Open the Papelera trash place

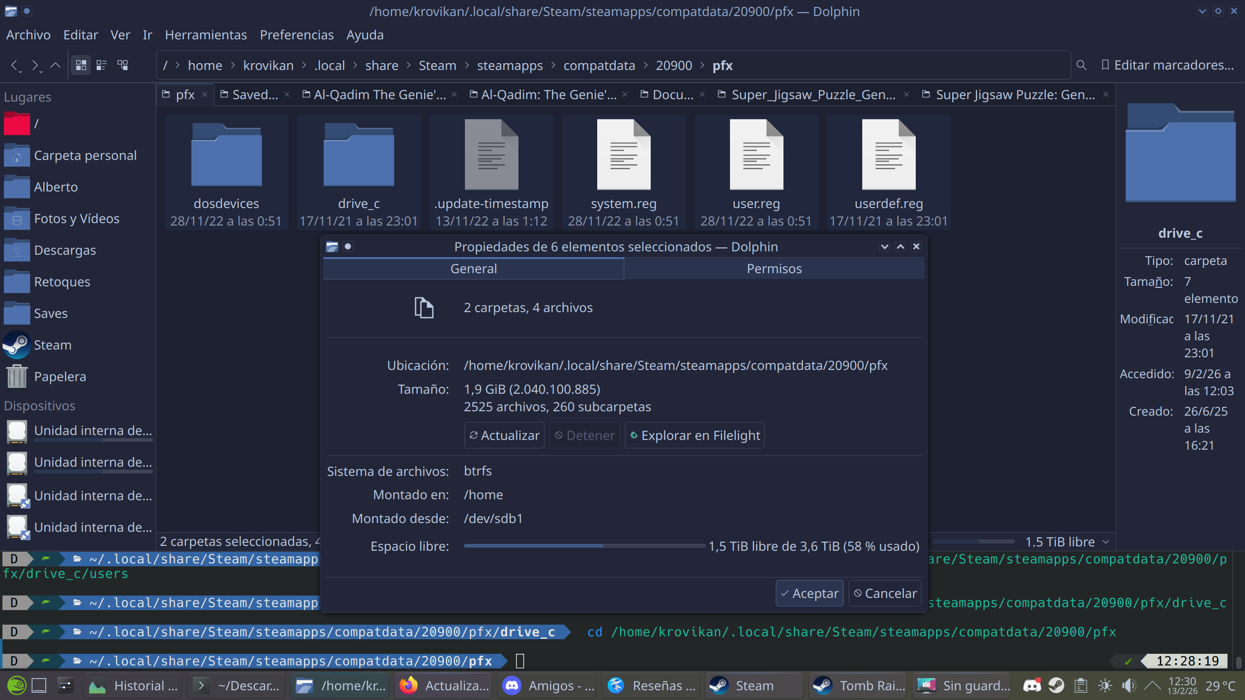59,377
